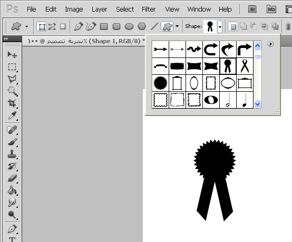Open the Layer menu
The image size is (292, 242).
(x=99, y=9)
